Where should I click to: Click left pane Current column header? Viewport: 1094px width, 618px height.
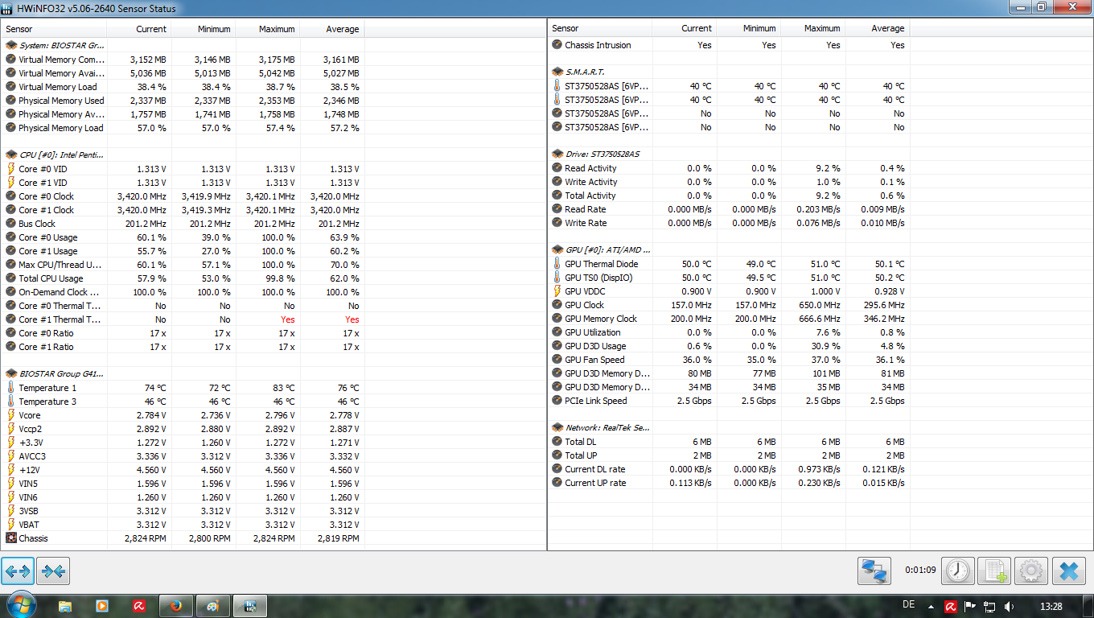[138, 29]
